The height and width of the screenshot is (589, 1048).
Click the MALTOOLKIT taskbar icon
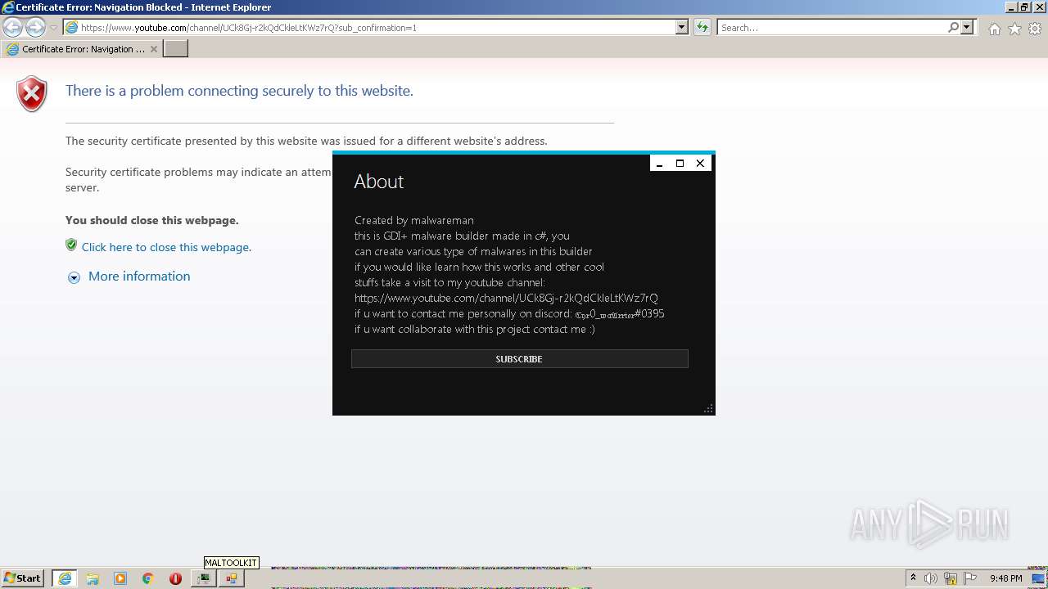tap(203, 578)
